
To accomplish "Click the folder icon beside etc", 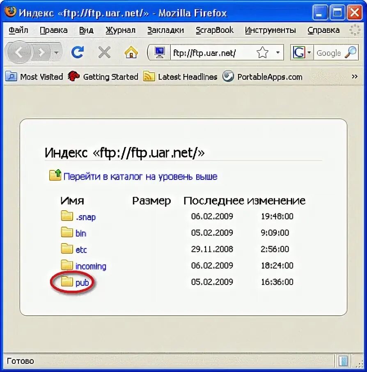I will click(67, 248).
